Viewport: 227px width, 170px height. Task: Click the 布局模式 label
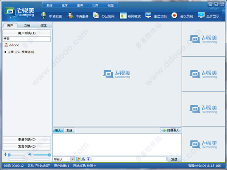134,16
